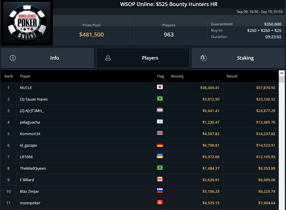The height and width of the screenshot is (210, 286).
Task: Click the Brazil flag for Tauan Naves
Action: coord(160,98)
